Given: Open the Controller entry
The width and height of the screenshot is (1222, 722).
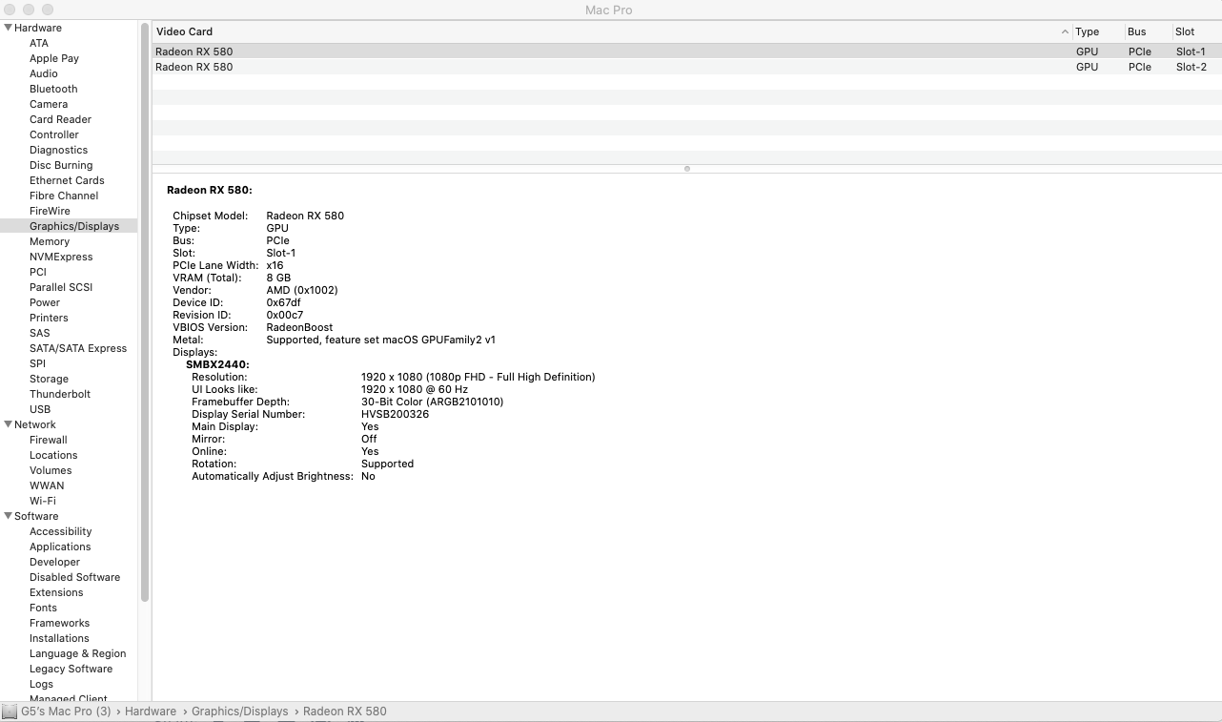Looking at the screenshot, I should click(54, 134).
